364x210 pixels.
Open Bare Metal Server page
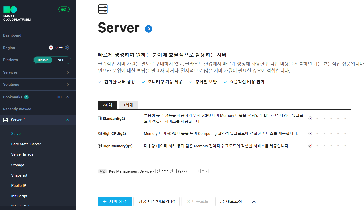tap(26, 144)
